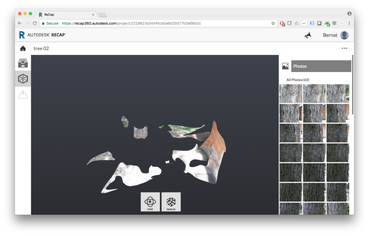Viewport: 369px width, 236px height.
Task: Select the 3D model cube view icon
Action: point(23,79)
